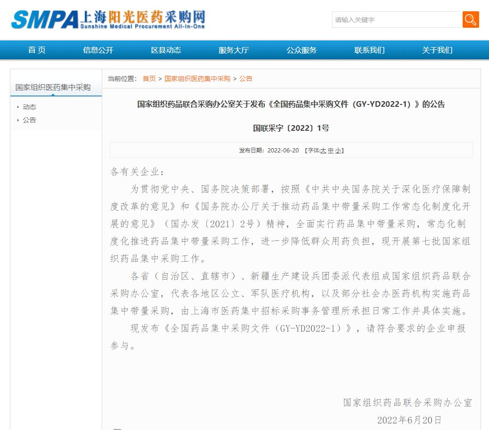Select 区县动态 in the navigation bar
The height and width of the screenshot is (430, 489).
[x=166, y=50]
